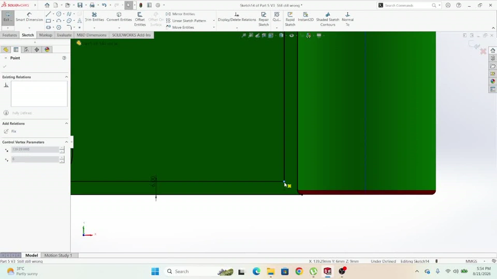Screen dimensions: 497x279
Task: Click the Search Commands box
Action: (409, 5)
